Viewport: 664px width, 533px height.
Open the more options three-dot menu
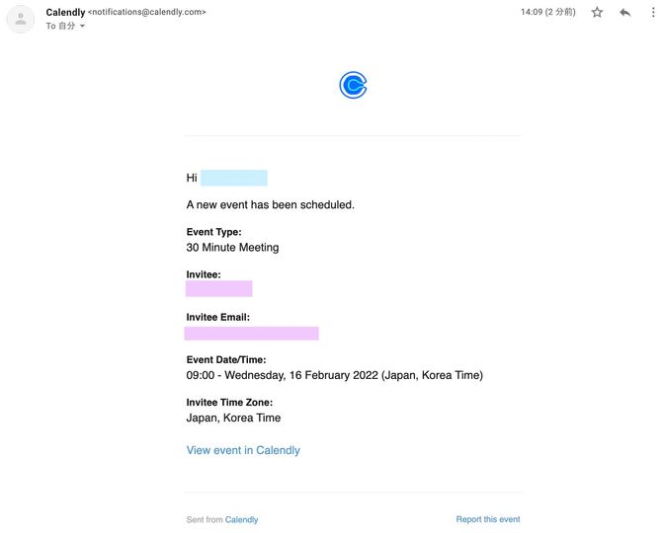pos(653,12)
